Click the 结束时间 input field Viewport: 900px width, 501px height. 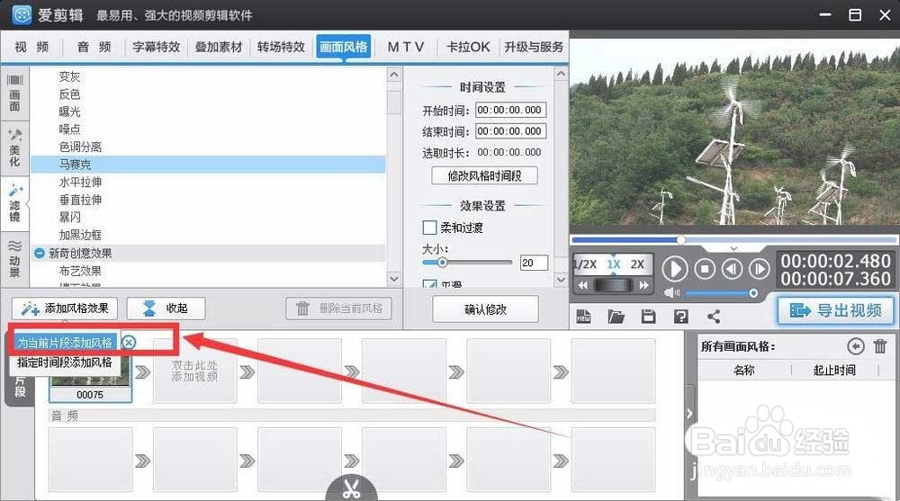[510, 131]
